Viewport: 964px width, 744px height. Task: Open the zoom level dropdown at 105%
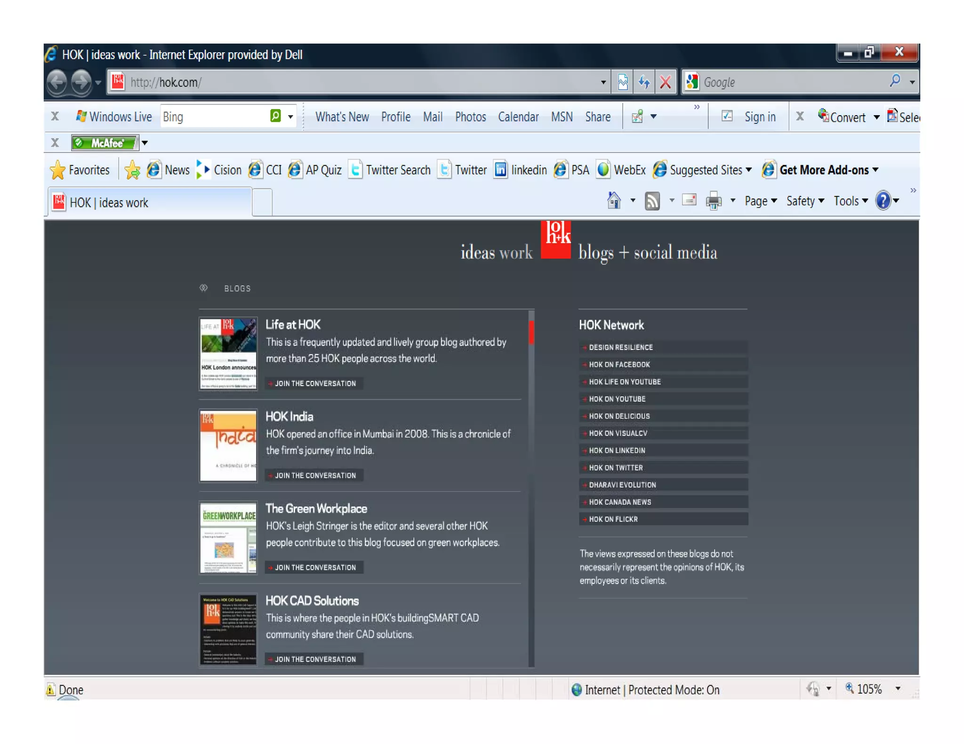tap(898, 689)
